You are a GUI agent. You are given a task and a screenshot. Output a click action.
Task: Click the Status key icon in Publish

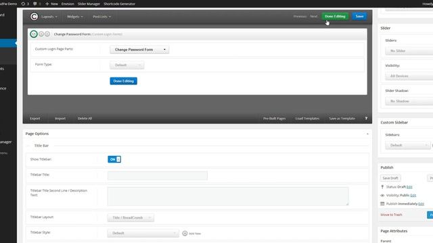click(x=382, y=187)
